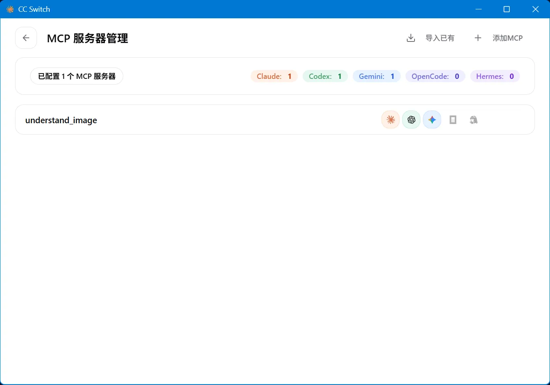The height and width of the screenshot is (385, 550).
Task: Toggle Claude app icon for understand_image
Action: [x=391, y=120]
